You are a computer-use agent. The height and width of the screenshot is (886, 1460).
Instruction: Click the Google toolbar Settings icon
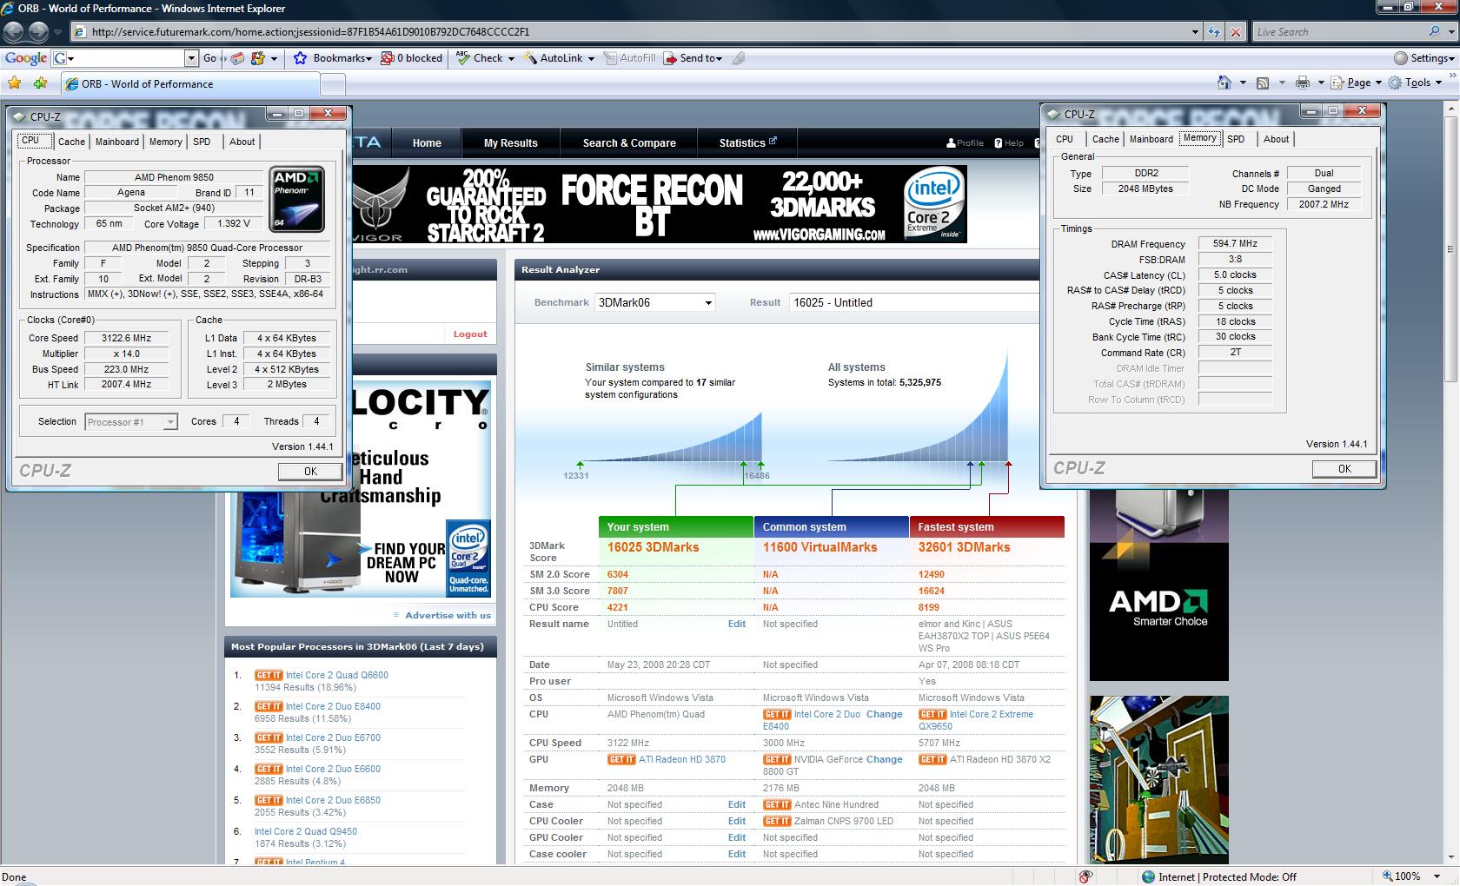(x=1400, y=58)
